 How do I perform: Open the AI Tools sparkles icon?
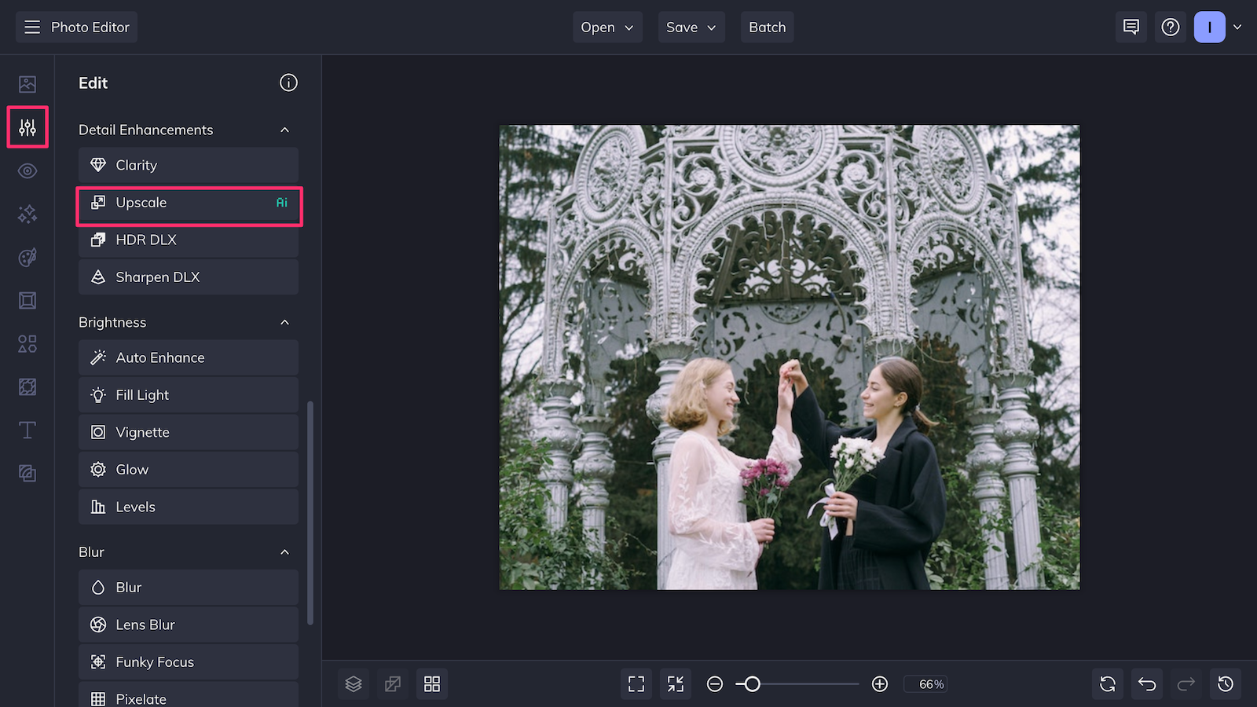[27, 214]
